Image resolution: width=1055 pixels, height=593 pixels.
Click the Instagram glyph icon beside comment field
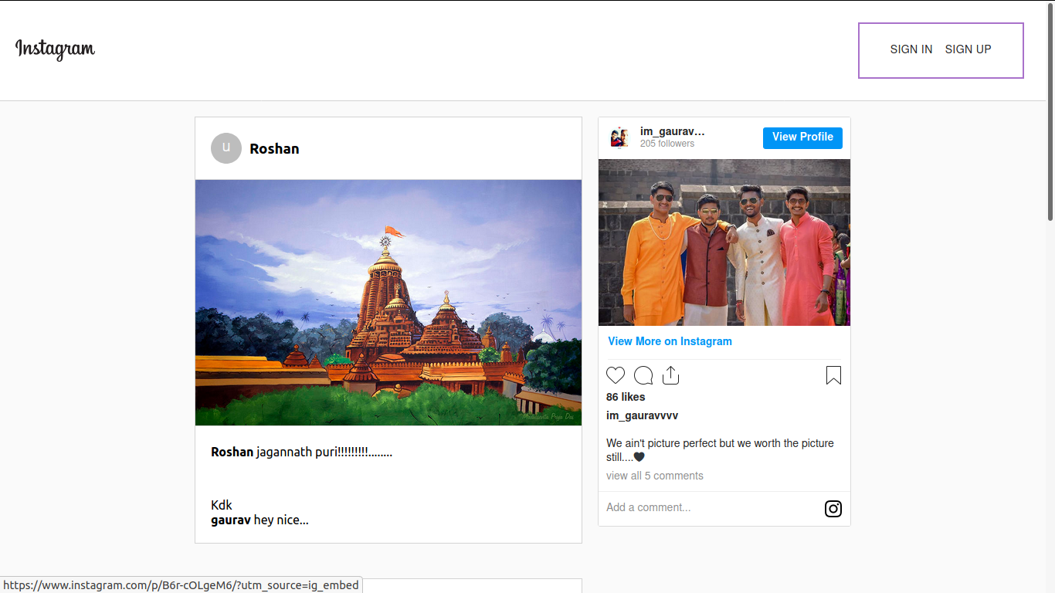pyautogui.click(x=833, y=509)
